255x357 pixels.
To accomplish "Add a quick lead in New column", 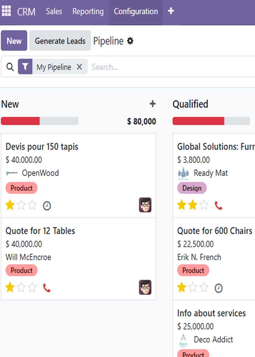I will pos(153,104).
